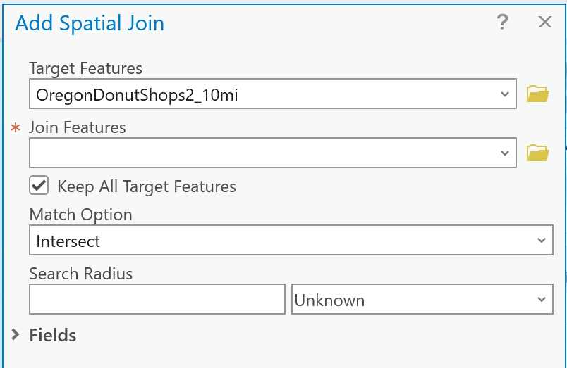This screenshot has height=368, width=567.
Task: Close the Add Spatial Join dialog
Action: (544, 23)
